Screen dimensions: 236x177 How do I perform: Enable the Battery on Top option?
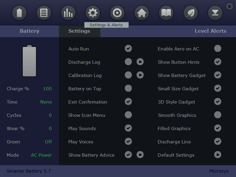[128, 88]
